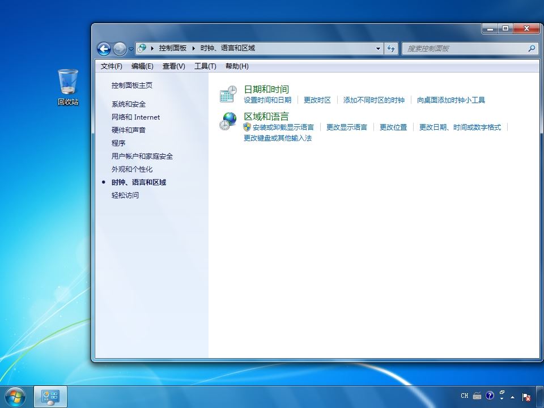Viewport: 544px width, 408px height.
Task: Show hidden tray icons arrow
Action: (x=512, y=397)
